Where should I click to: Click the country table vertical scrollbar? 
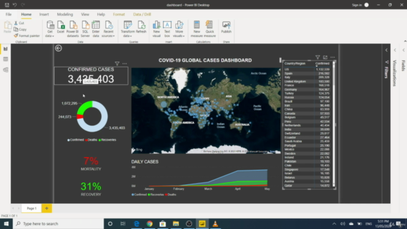pos(334,124)
